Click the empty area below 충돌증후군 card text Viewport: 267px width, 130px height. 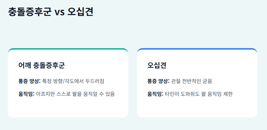point(68,107)
